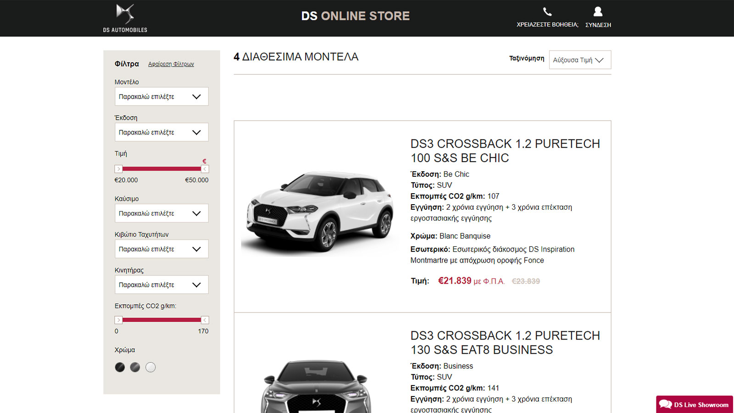Screen dimensions: 734x413
Task: Select the grey color swatch
Action: (135, 367)
